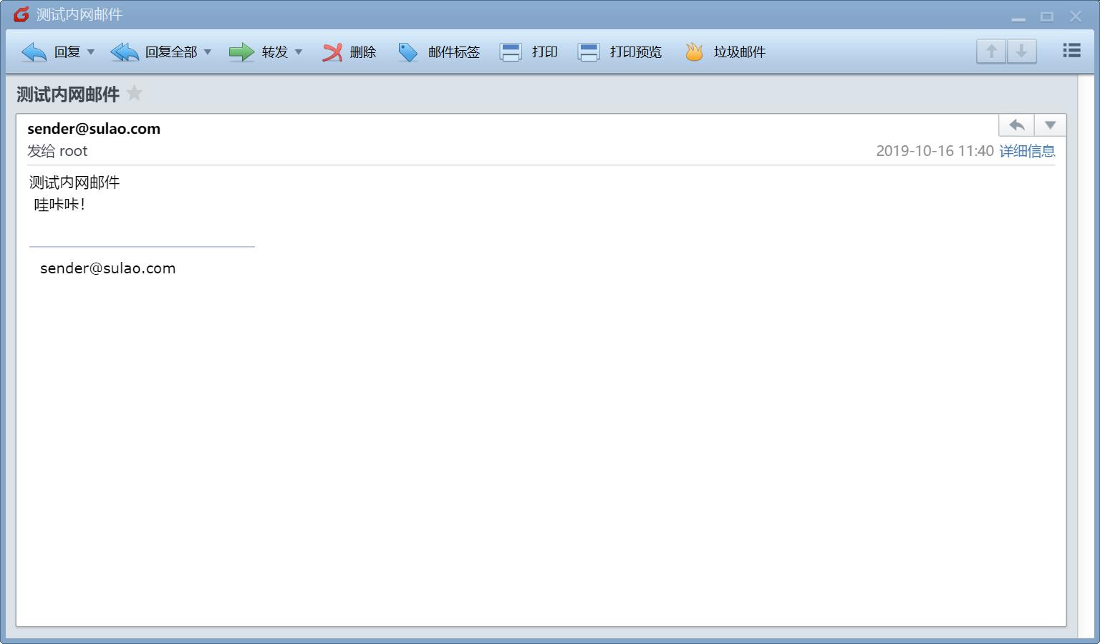Go to next email with down arrow
The image size is (1100, 644).
click(x=1022, y=52)
